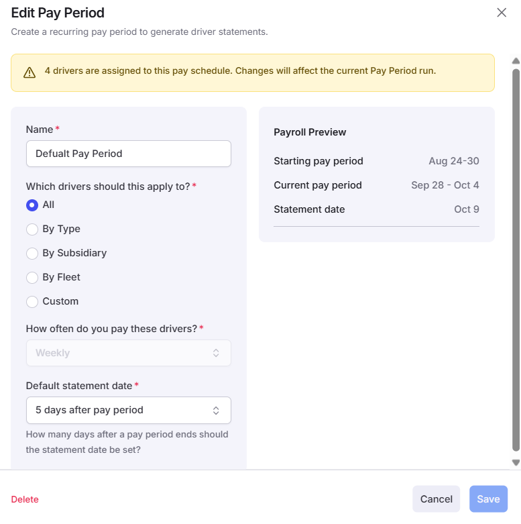
Task: Choose the By Fleet radio option
Action: 32,277
